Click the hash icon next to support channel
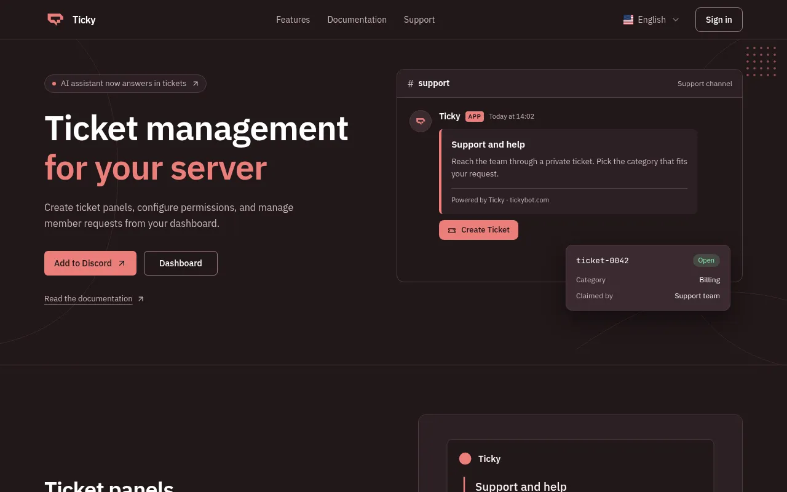Image resolution: width=787 pixels, height=492 pixels. [411, 84]
